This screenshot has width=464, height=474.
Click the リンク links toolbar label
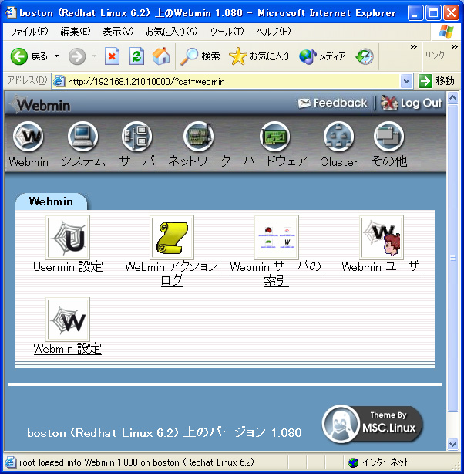pyautogui.click(x=435, y=56)
